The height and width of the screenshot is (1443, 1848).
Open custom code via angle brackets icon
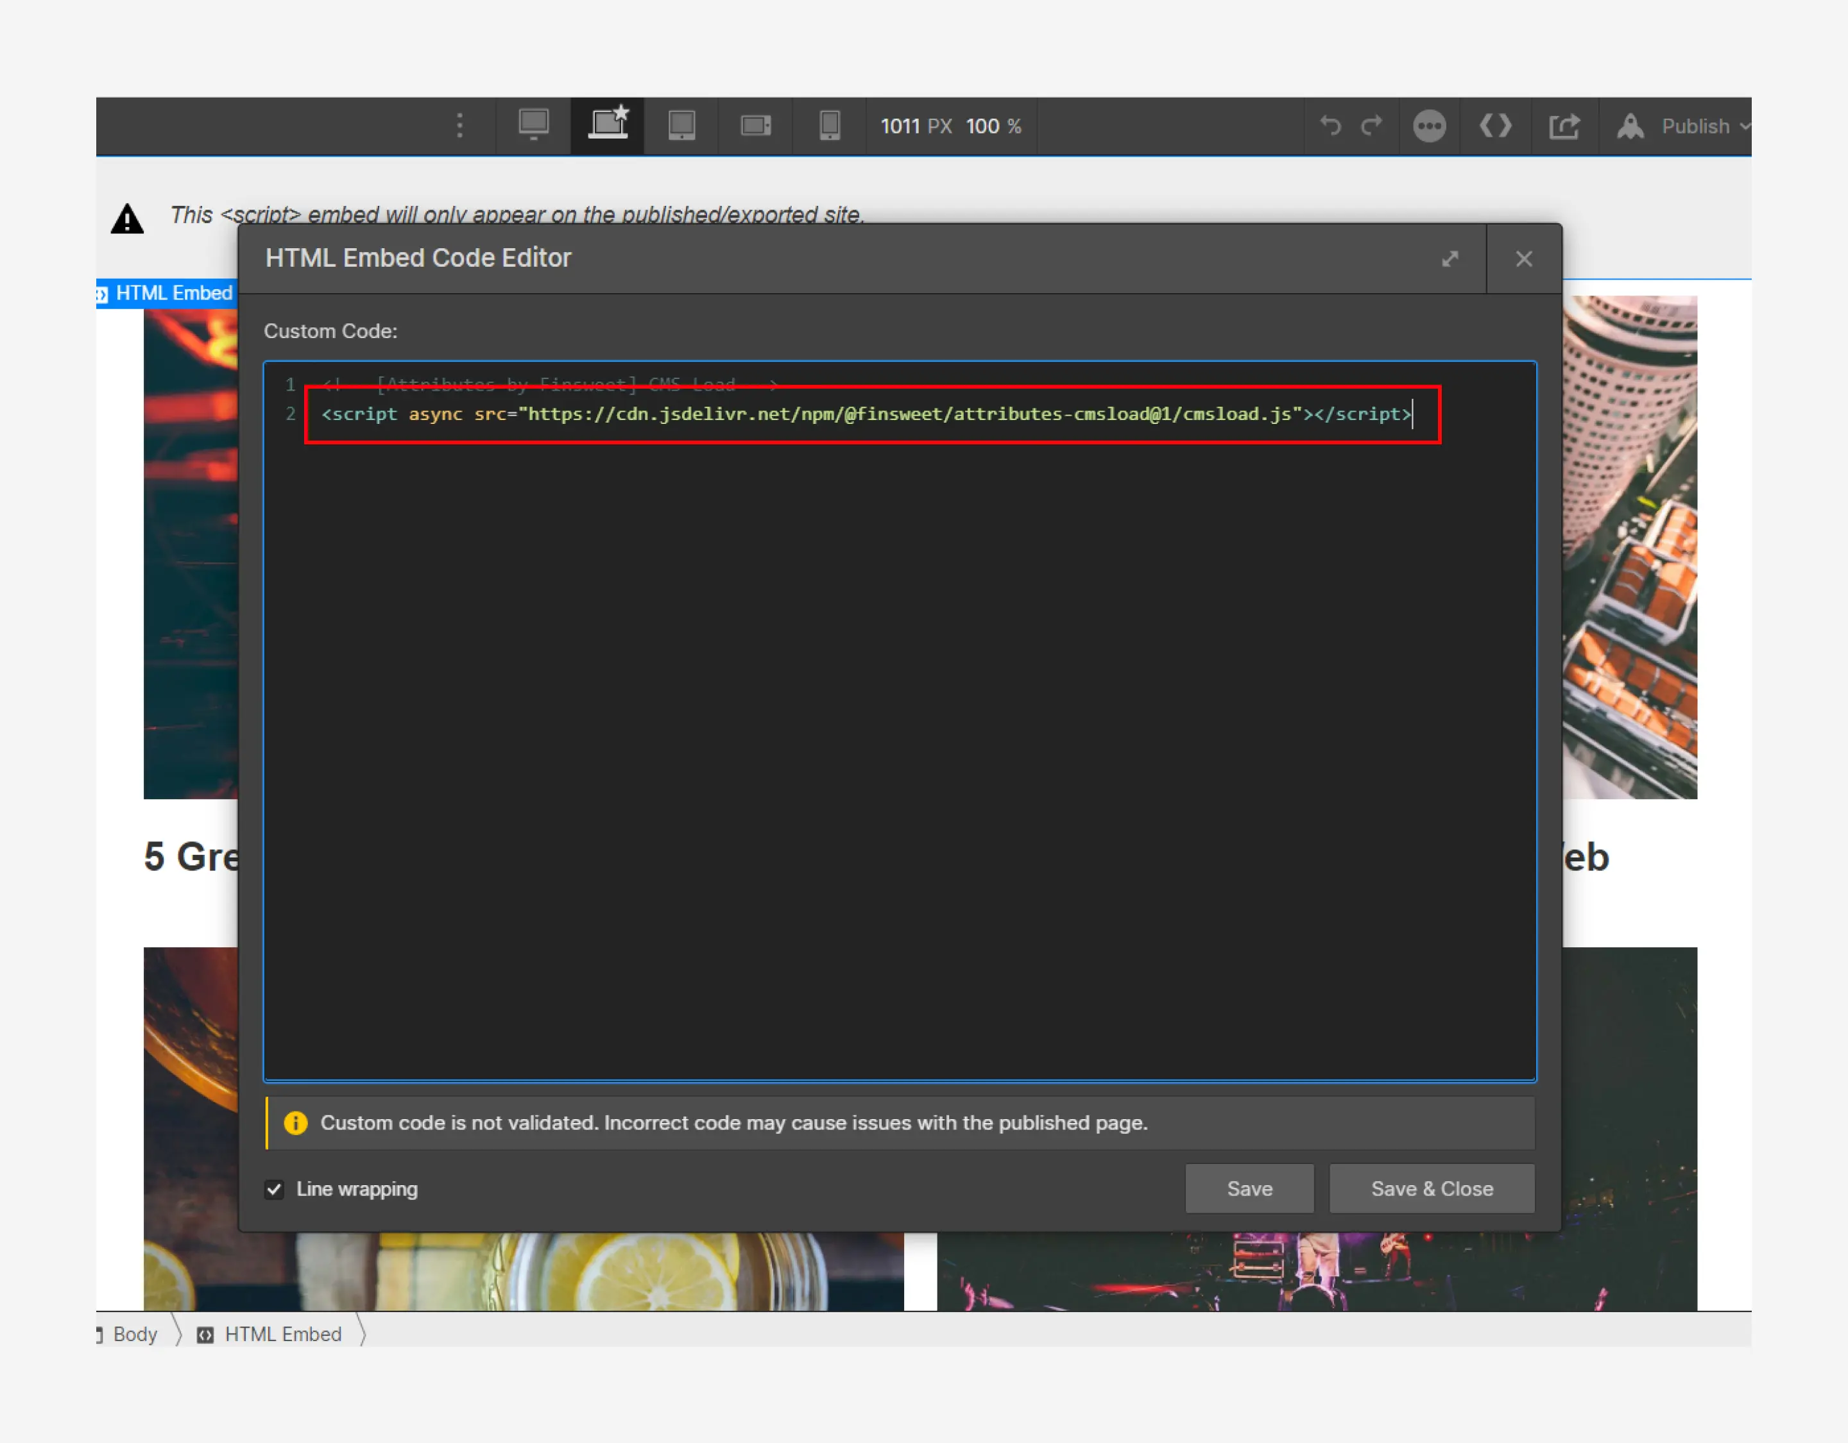pos(1495,125)
